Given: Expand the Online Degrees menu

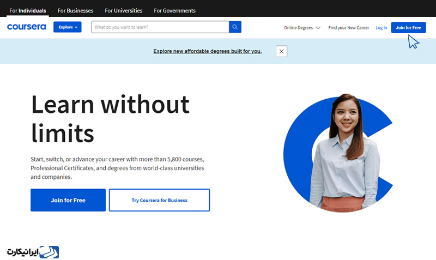Looking at the screenshot, I should click(x=302, y=28).
